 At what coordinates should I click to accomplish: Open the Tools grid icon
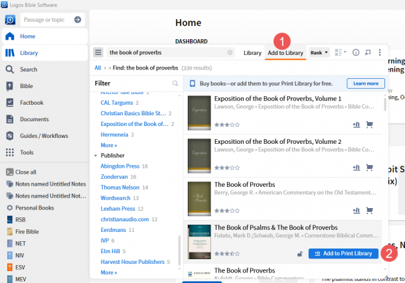point(10,152)
